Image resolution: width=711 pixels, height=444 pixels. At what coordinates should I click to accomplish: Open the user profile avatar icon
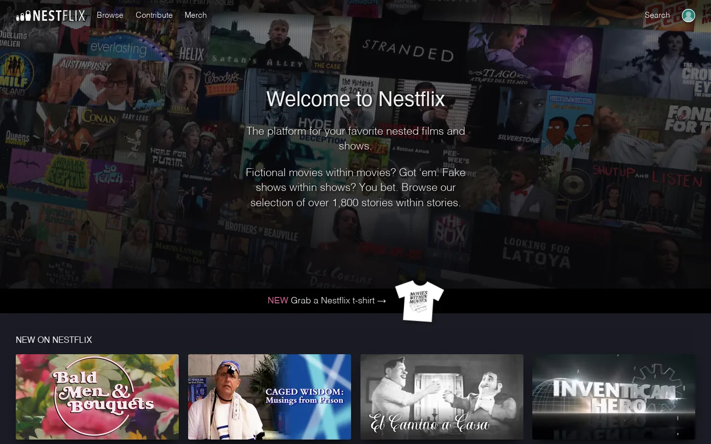point(688,15)
